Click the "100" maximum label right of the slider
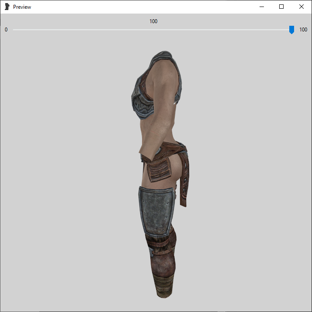 pos(303,30)
